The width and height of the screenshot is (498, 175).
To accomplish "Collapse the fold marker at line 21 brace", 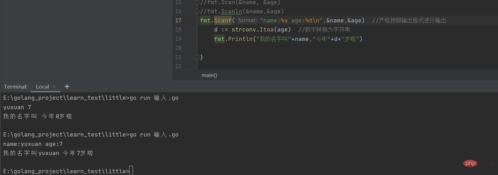I will tap(197, 57).
